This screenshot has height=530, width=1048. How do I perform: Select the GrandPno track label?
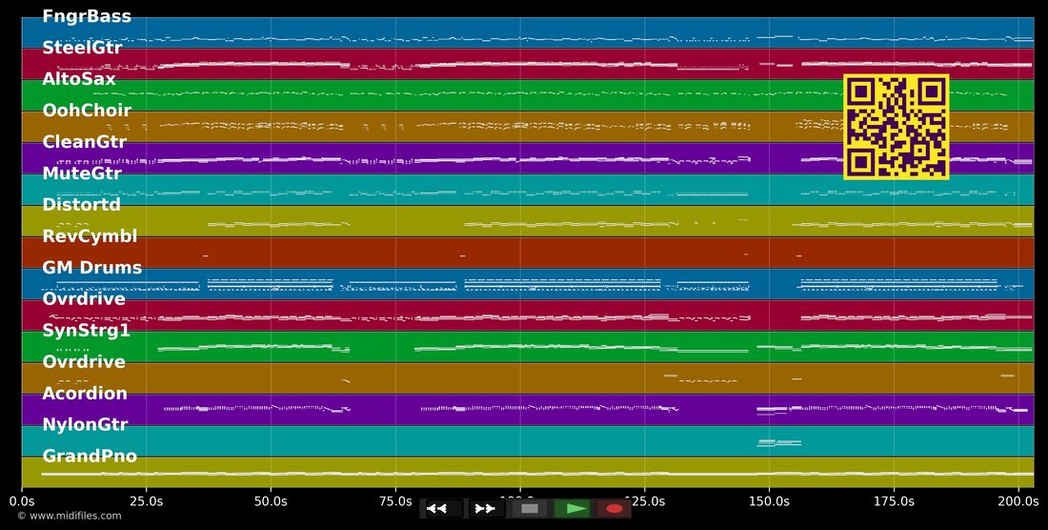pos(90,456)
